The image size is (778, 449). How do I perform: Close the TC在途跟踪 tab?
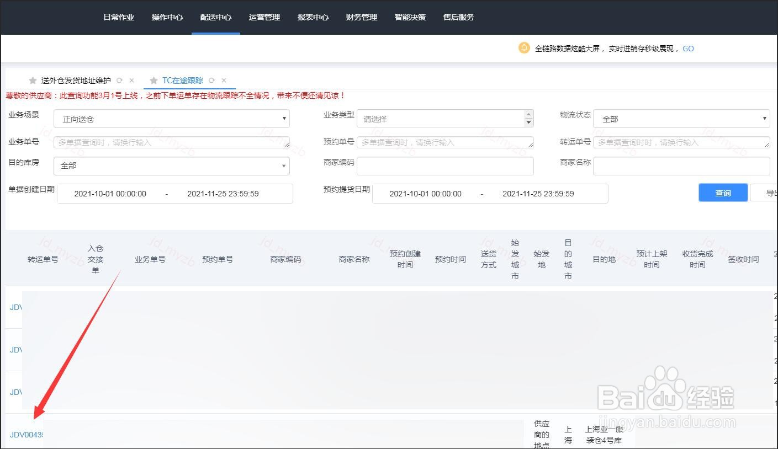click(x=224, y=80)
